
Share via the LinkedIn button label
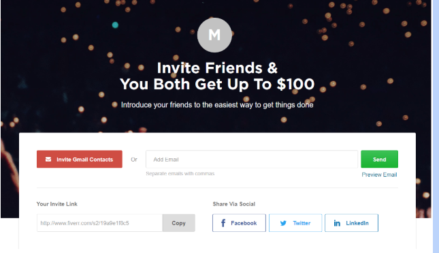(x=357, y=223)
